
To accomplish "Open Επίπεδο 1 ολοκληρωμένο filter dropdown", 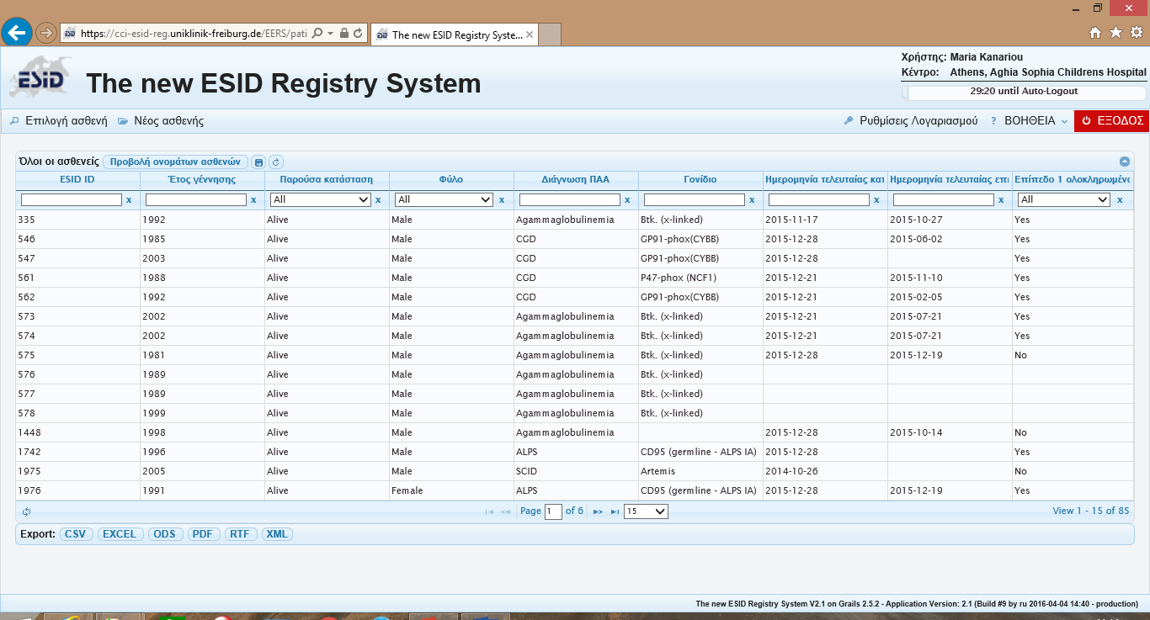I will click(x=1064, y=199).
